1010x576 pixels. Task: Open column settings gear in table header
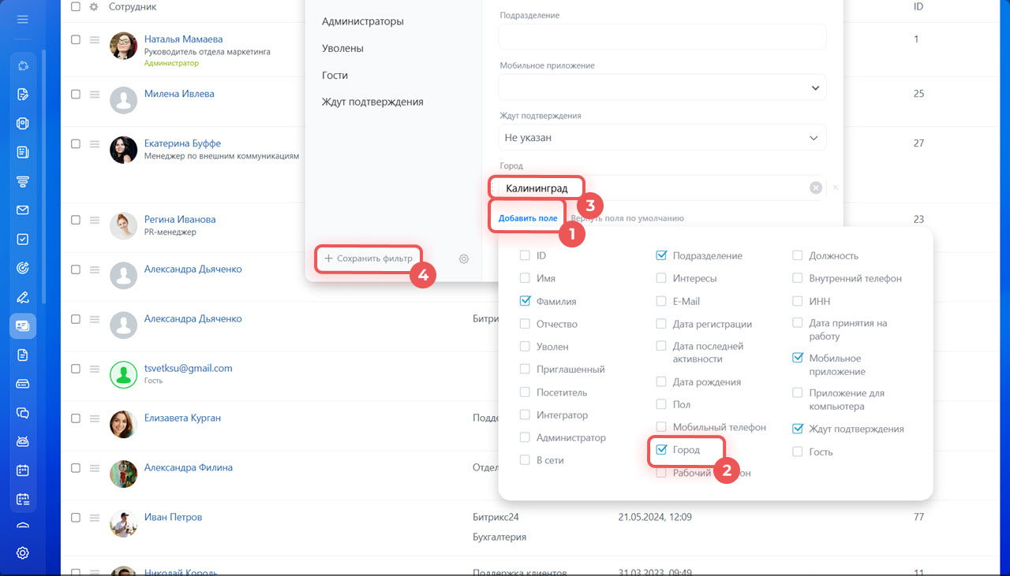click(94, 6)
